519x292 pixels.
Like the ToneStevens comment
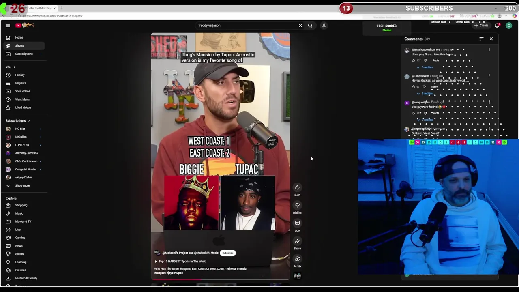tap(413, 87)
